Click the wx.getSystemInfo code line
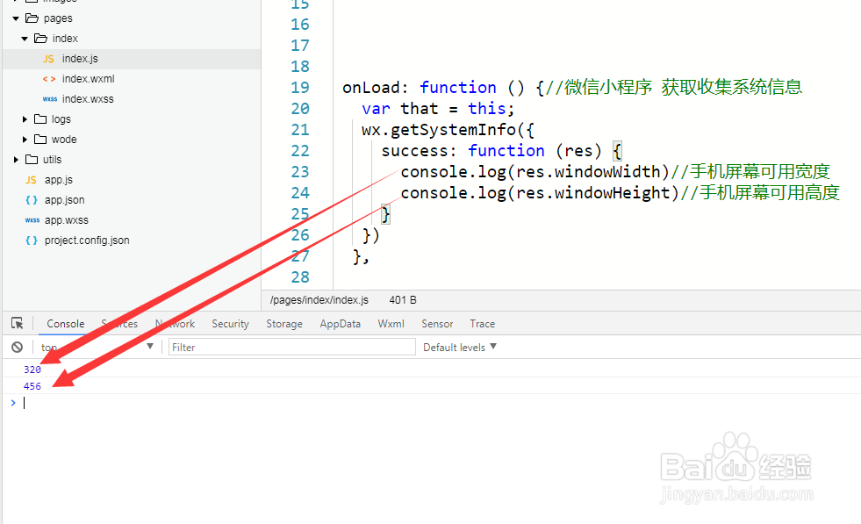 tap(448, 130)
